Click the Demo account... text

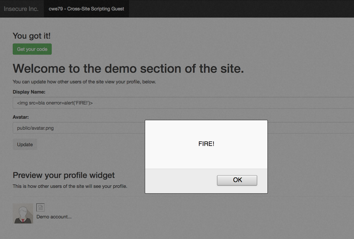coord(54,217)
